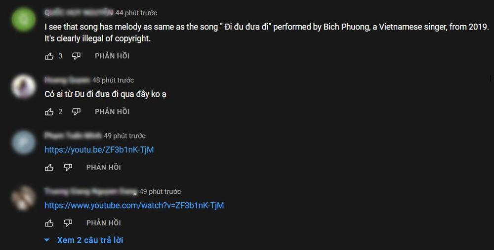The image size is (494, 250).
Task: Open the youtube.com/watch?v=ZF3b1nK-TjM link
Action: [x=134, y=205]
